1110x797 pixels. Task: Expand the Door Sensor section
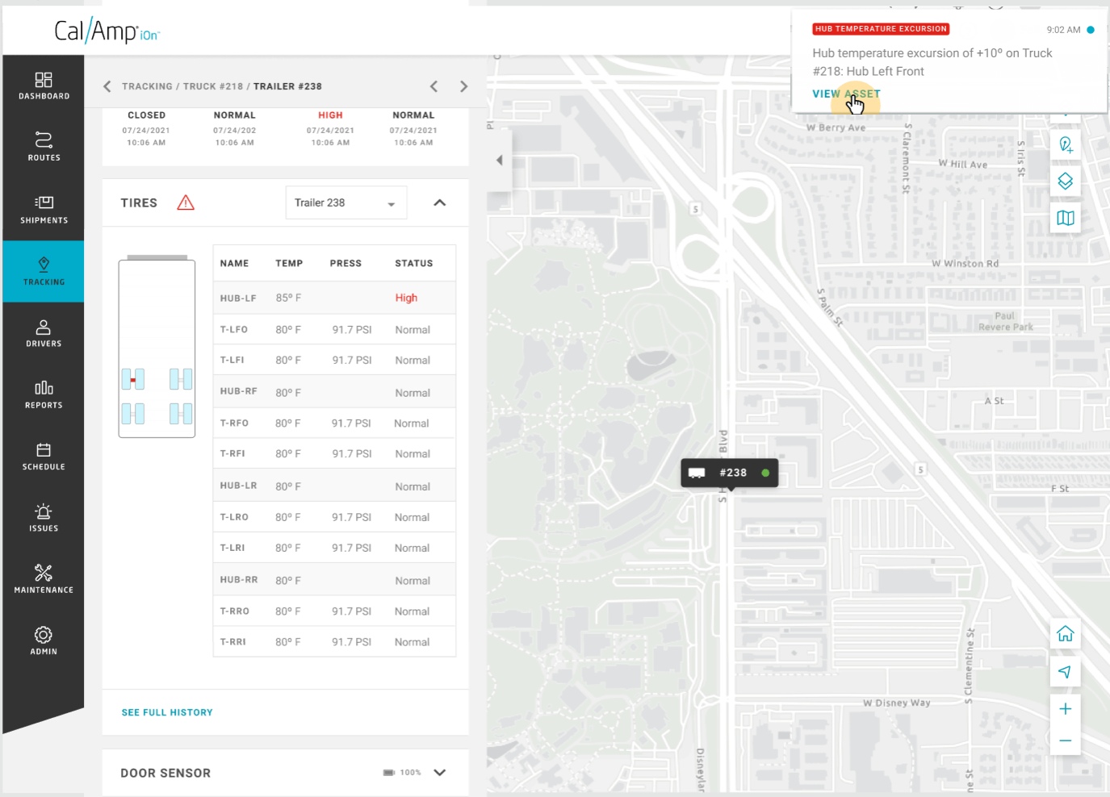pos(439,773)
